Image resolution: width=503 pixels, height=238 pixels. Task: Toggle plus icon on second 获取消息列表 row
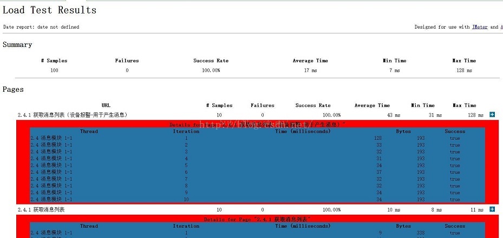tap(492, 209)
